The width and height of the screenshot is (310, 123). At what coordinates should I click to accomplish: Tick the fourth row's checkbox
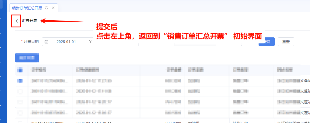coord(20,113)
